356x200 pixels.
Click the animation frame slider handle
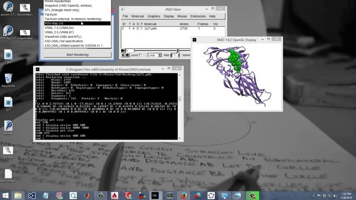[178, 51]
